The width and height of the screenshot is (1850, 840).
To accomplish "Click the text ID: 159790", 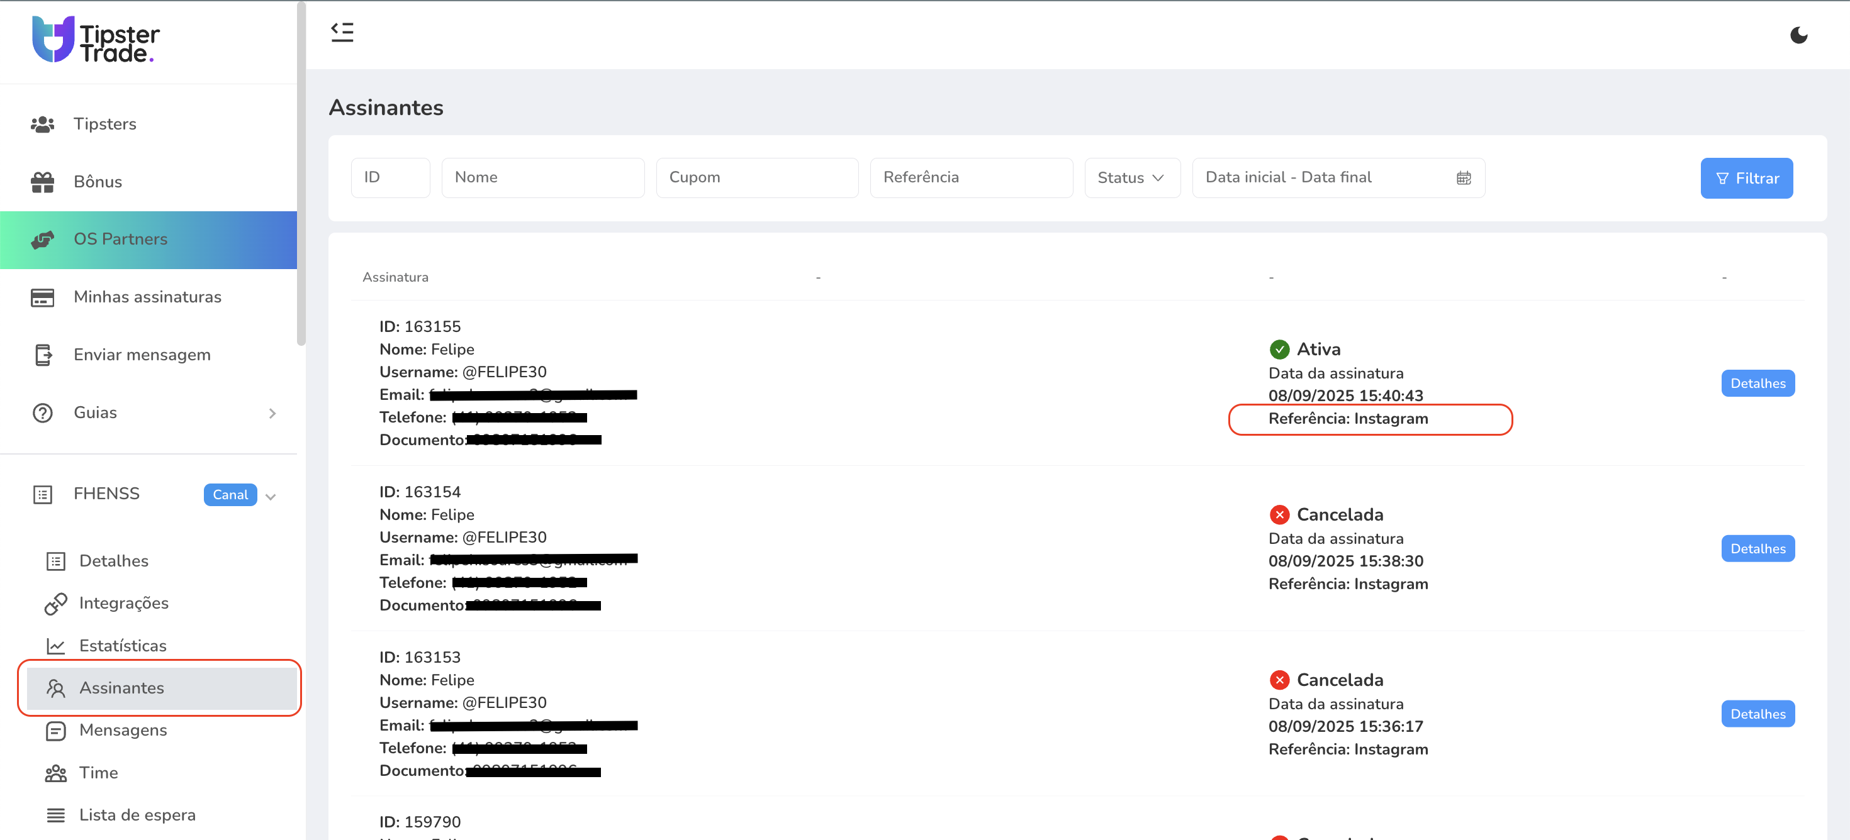I will [420, 822].
